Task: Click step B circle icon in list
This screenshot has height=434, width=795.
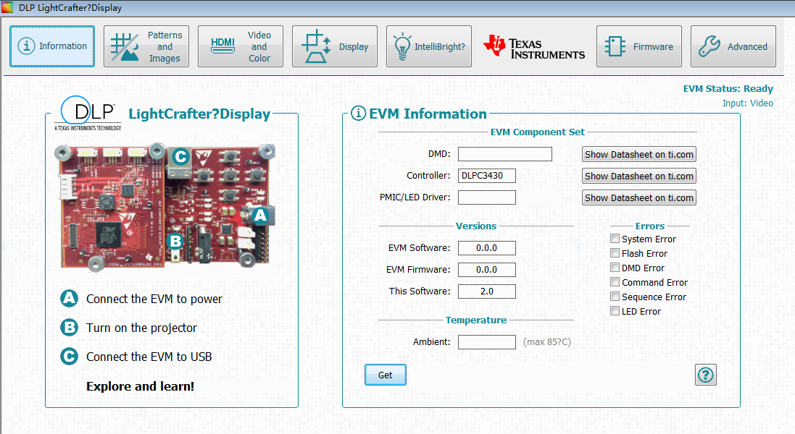Action: (x=70, y=327)
